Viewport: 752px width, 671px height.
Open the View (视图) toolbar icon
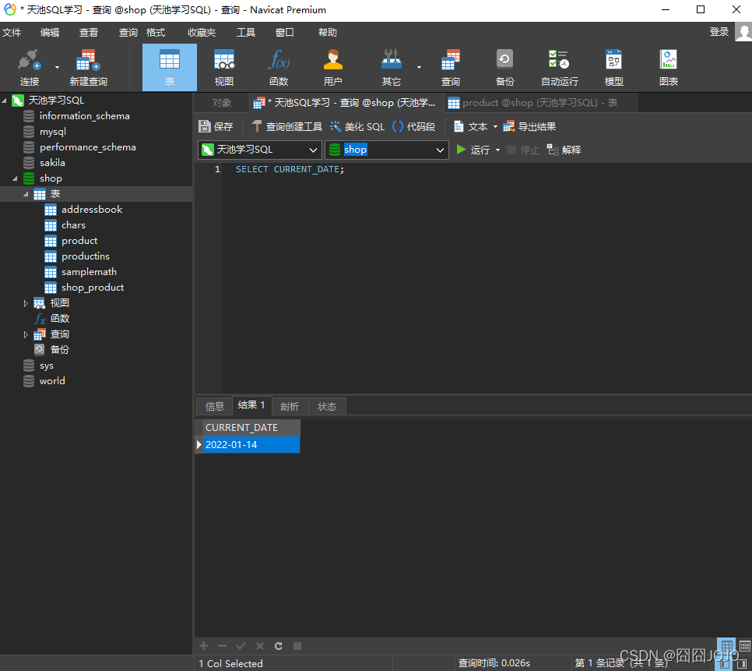click(224, 61)
